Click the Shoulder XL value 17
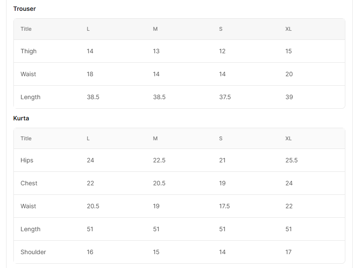Viewport: 357px width, 268px height. point(288,252)
